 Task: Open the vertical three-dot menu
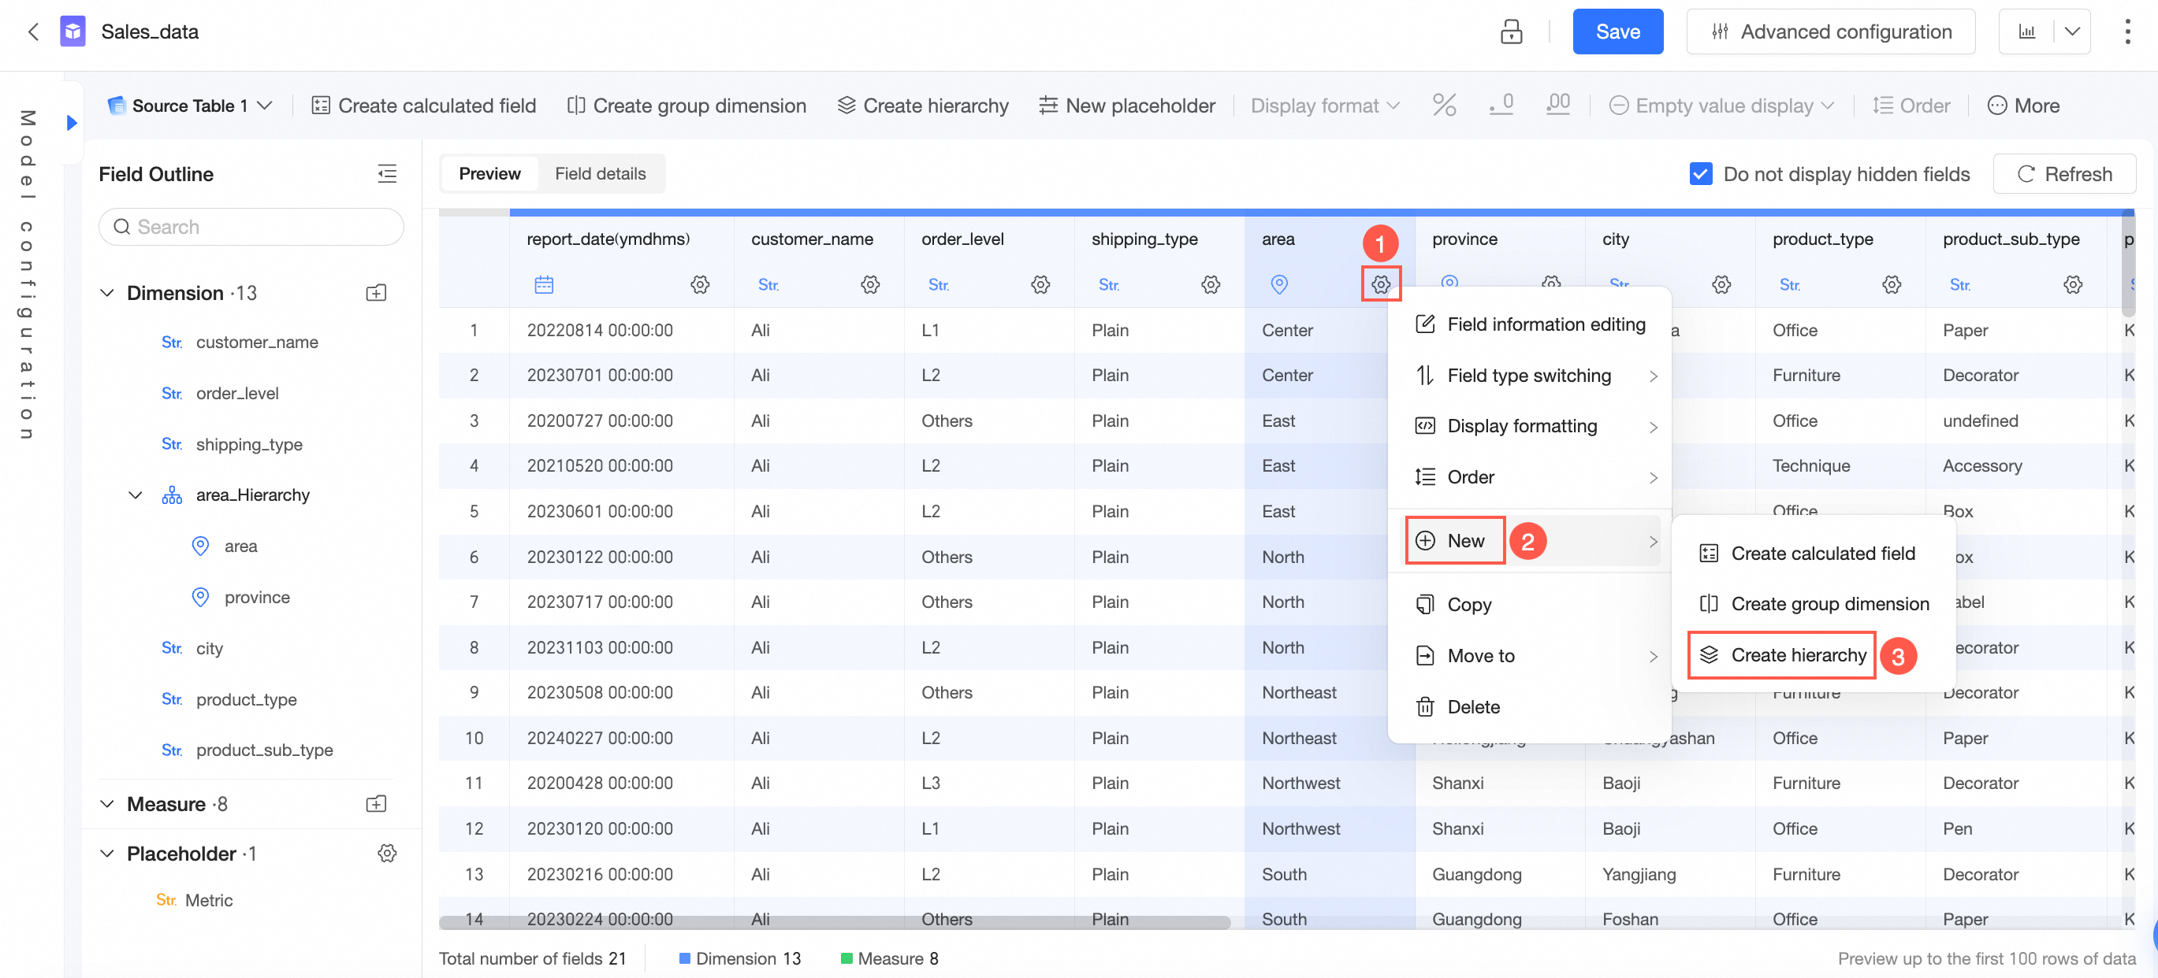2127,31
